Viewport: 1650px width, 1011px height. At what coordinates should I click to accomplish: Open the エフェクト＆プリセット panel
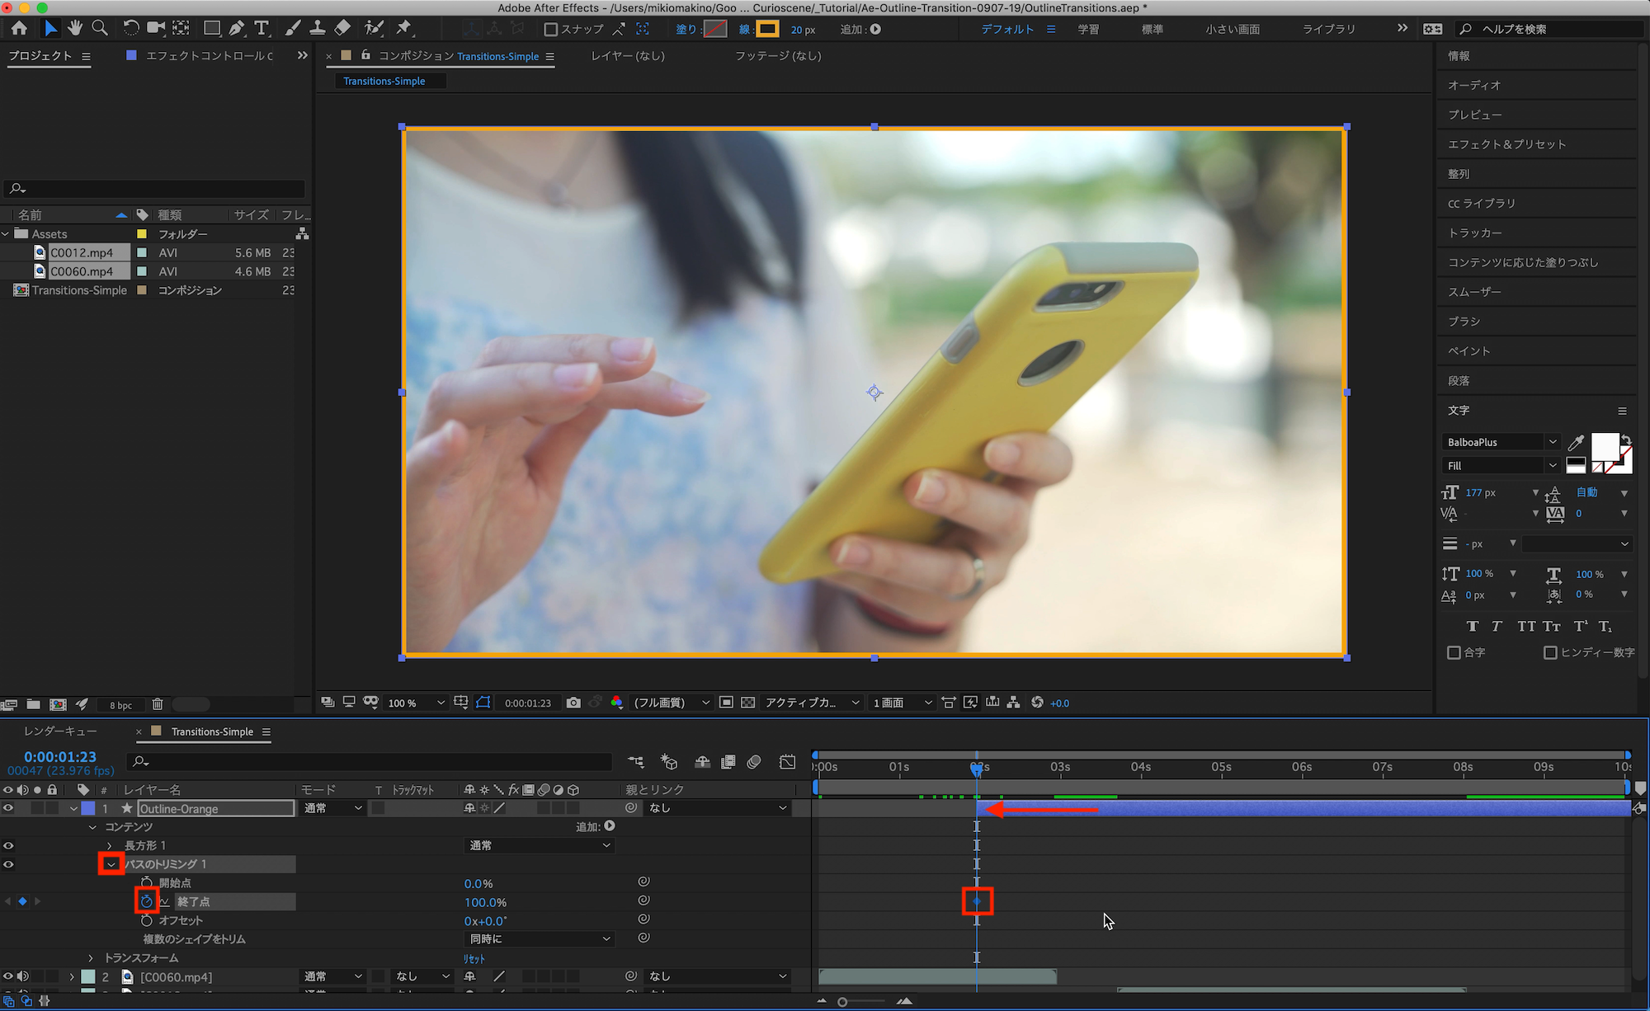[x=1506, y=144]
